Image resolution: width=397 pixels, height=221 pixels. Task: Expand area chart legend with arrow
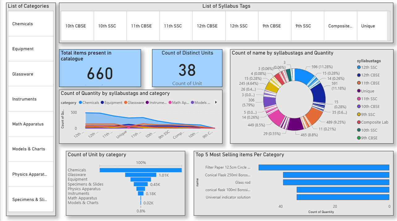pos(216,102)
